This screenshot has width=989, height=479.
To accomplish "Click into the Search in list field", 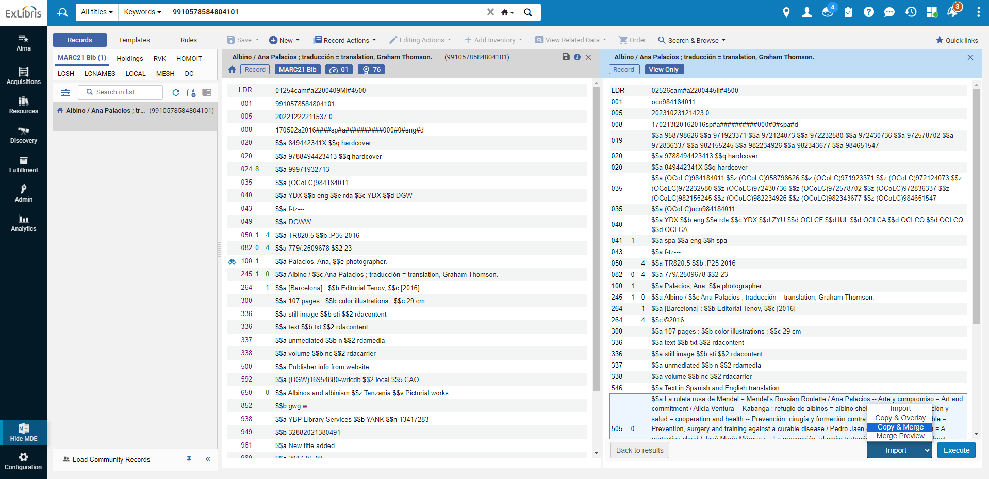I will pos(121,92).
